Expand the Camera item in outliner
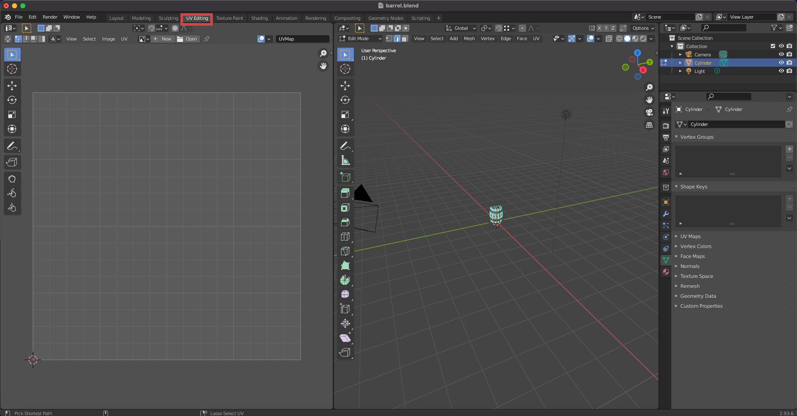The width and height of the screenshot is (797, 416). (680, 54)
